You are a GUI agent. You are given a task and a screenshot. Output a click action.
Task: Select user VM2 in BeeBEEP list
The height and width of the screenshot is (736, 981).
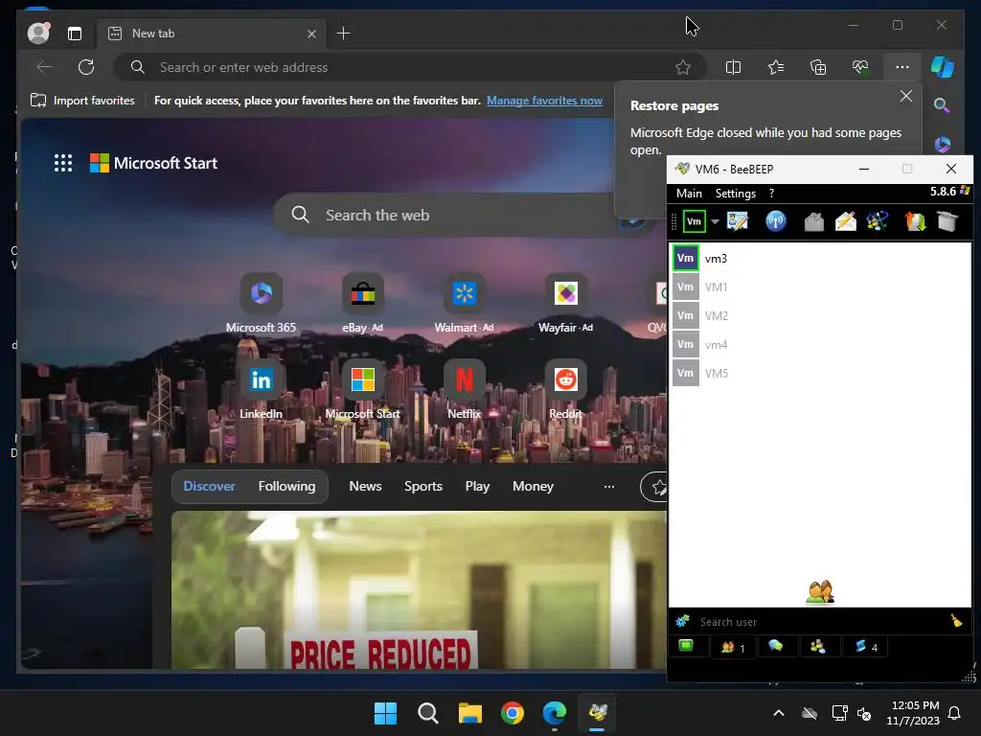pyautogui.click(x=820, y=316)
